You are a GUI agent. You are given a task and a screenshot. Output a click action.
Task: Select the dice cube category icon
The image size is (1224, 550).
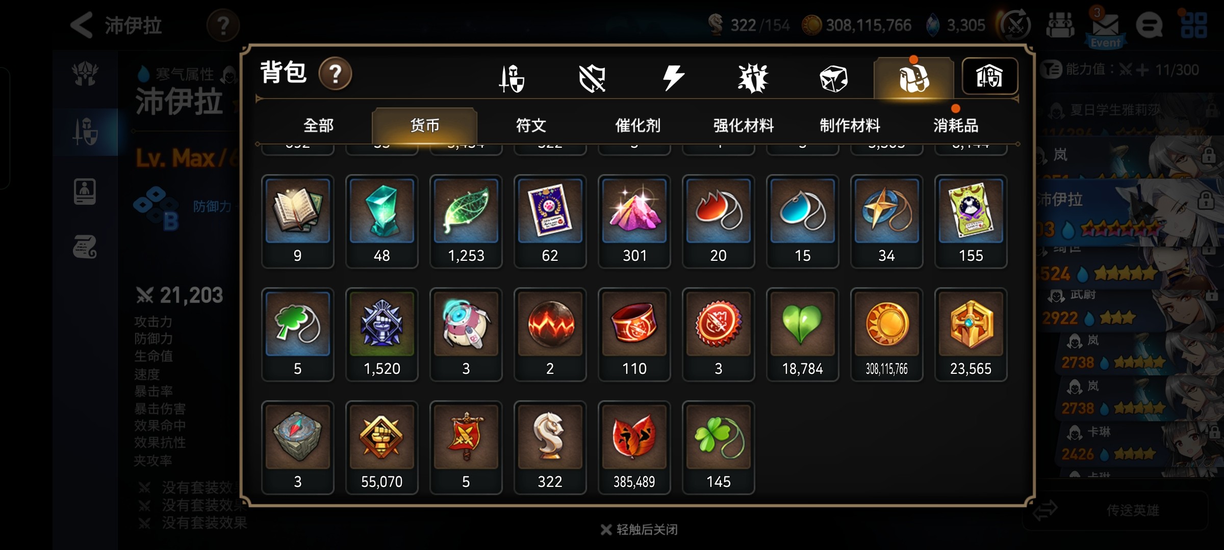[x=833, y=79]
